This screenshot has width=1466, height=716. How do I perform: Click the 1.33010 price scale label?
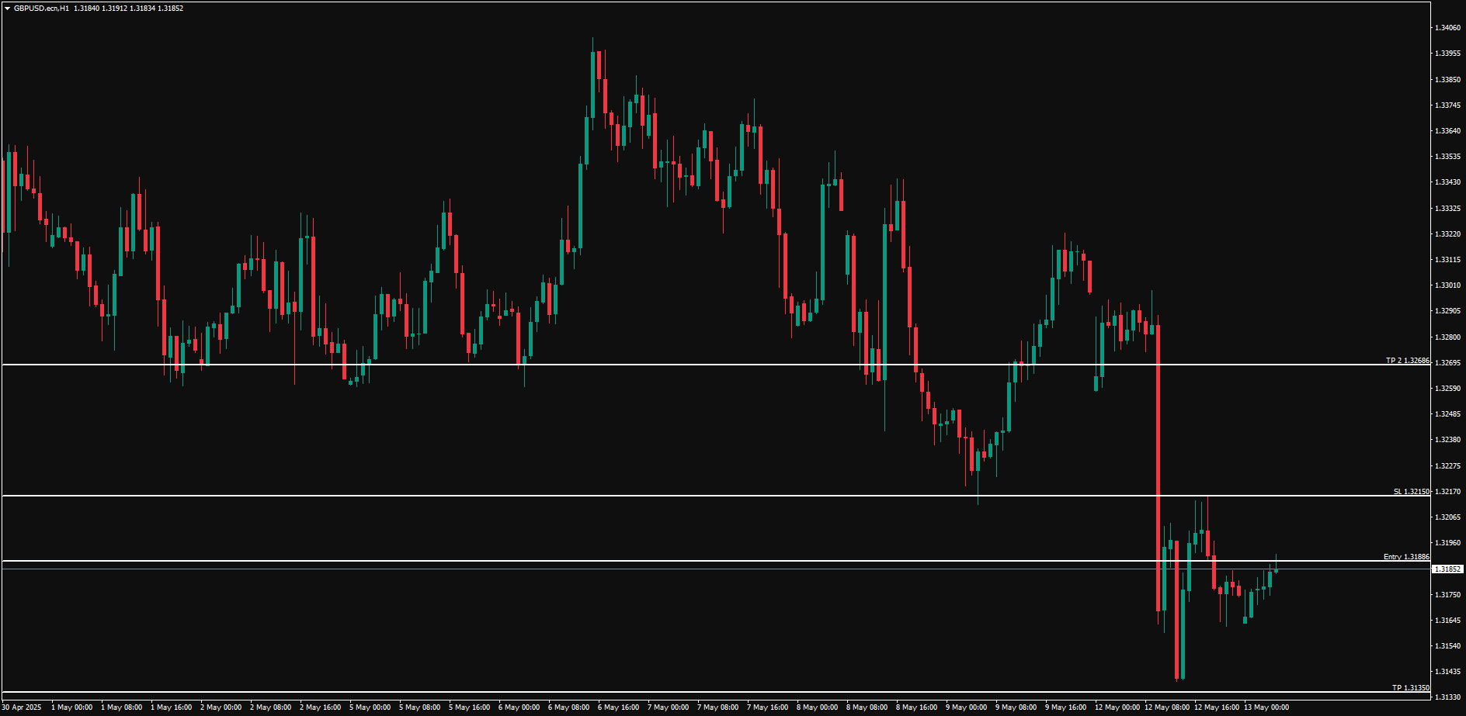click(x=1447, y=285)
